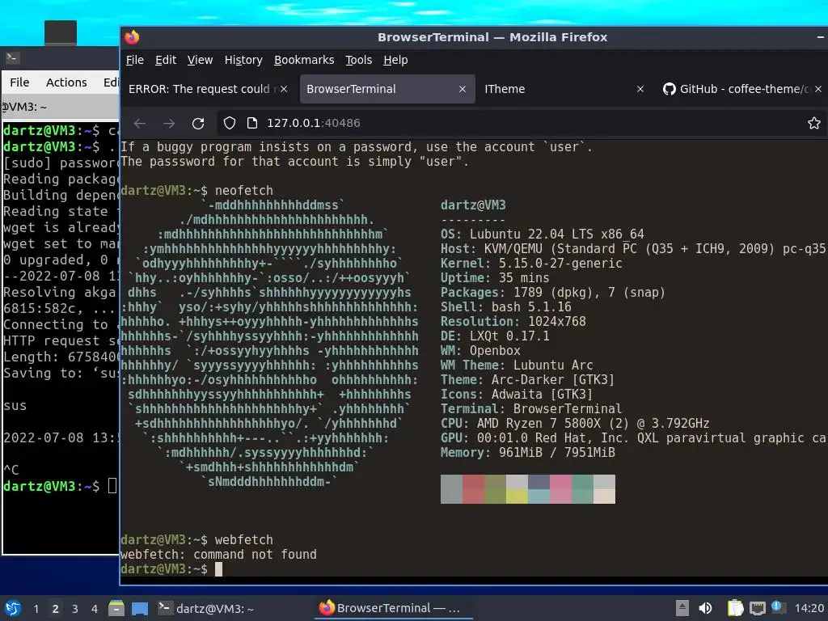This screenshot has width=828, height=621.
Task: Switch to workspace 4
Action: [x=94, y=609]
